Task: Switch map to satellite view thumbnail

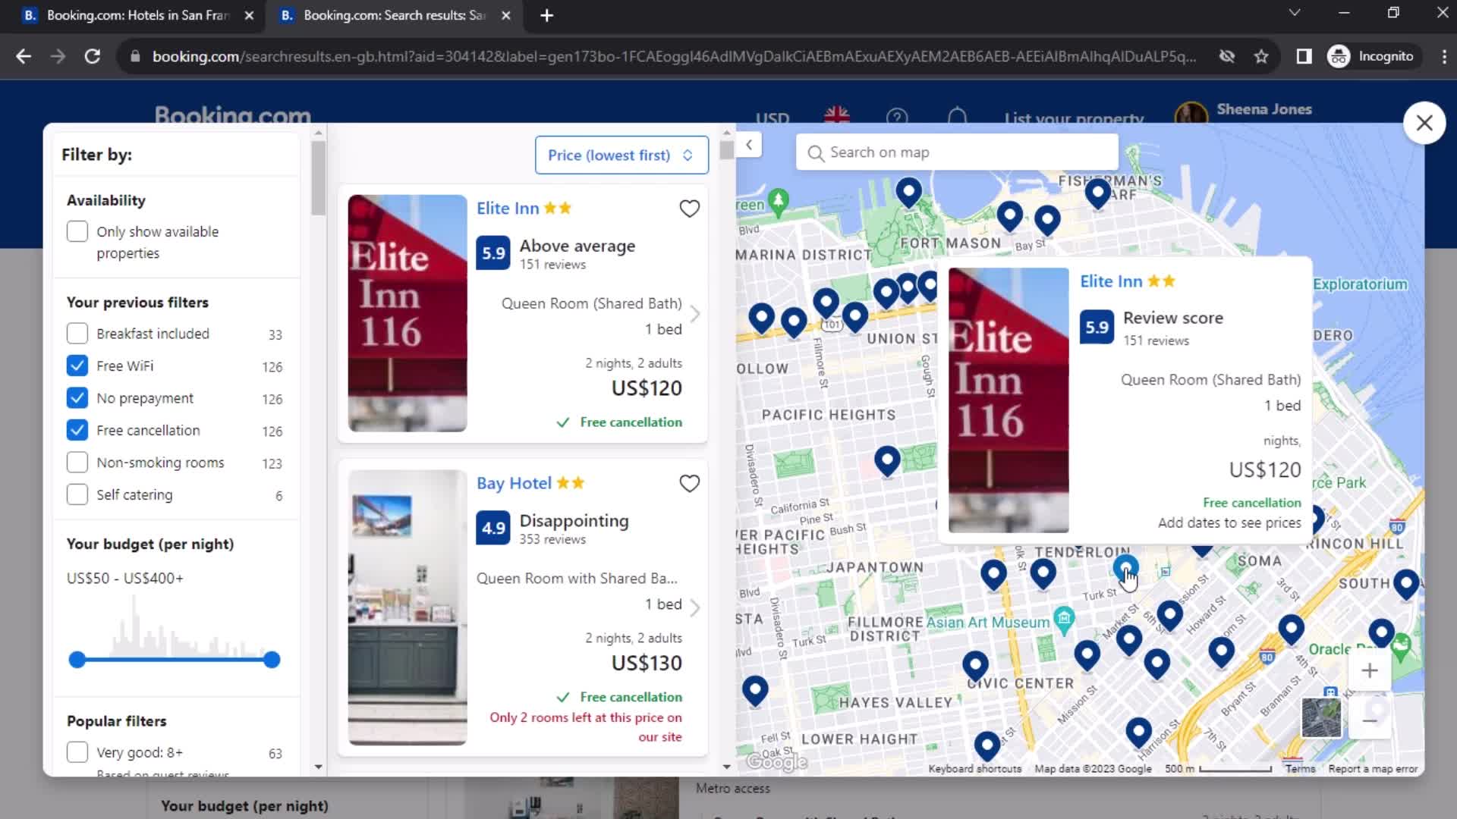Action: click(x=1321, y=718)
